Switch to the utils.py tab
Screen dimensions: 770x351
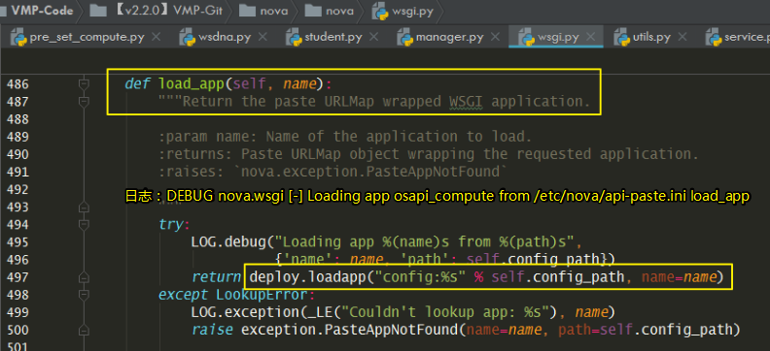[x=651, y=37]
